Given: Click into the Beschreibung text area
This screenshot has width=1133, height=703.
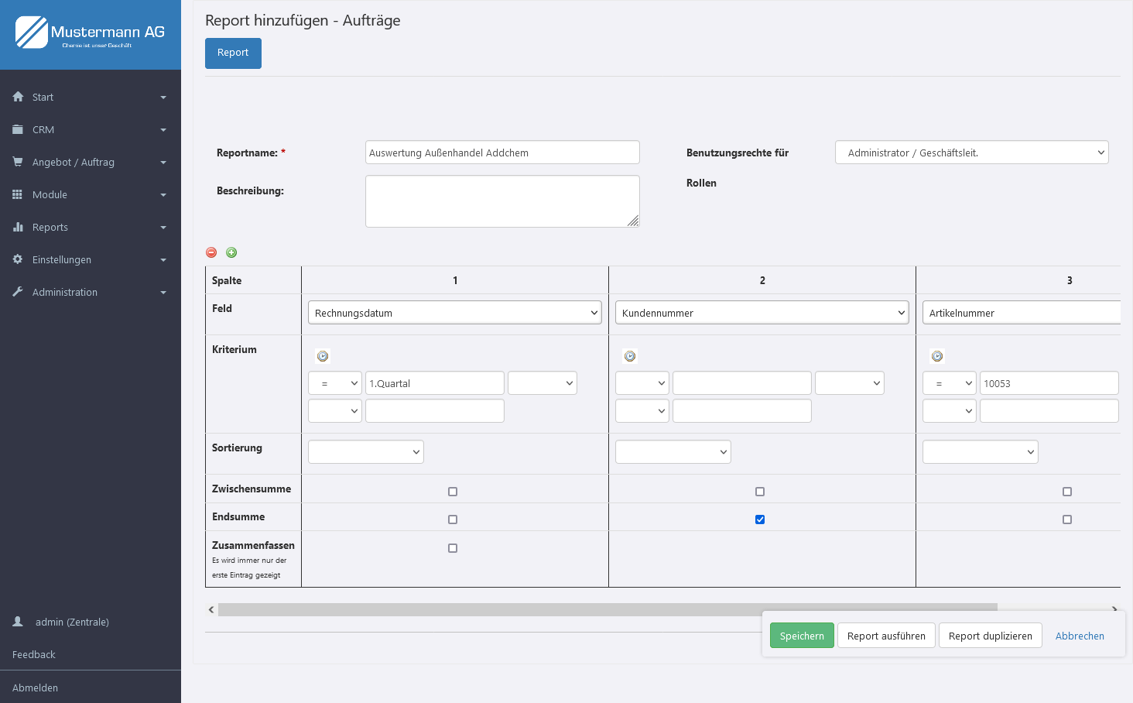Looking at the screenshot, I should (x=502, y=201).
